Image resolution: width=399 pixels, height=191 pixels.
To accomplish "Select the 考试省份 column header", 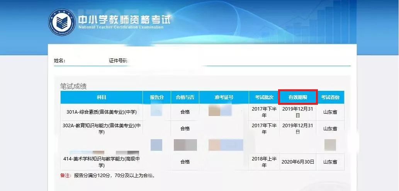I will coord(330,97).
